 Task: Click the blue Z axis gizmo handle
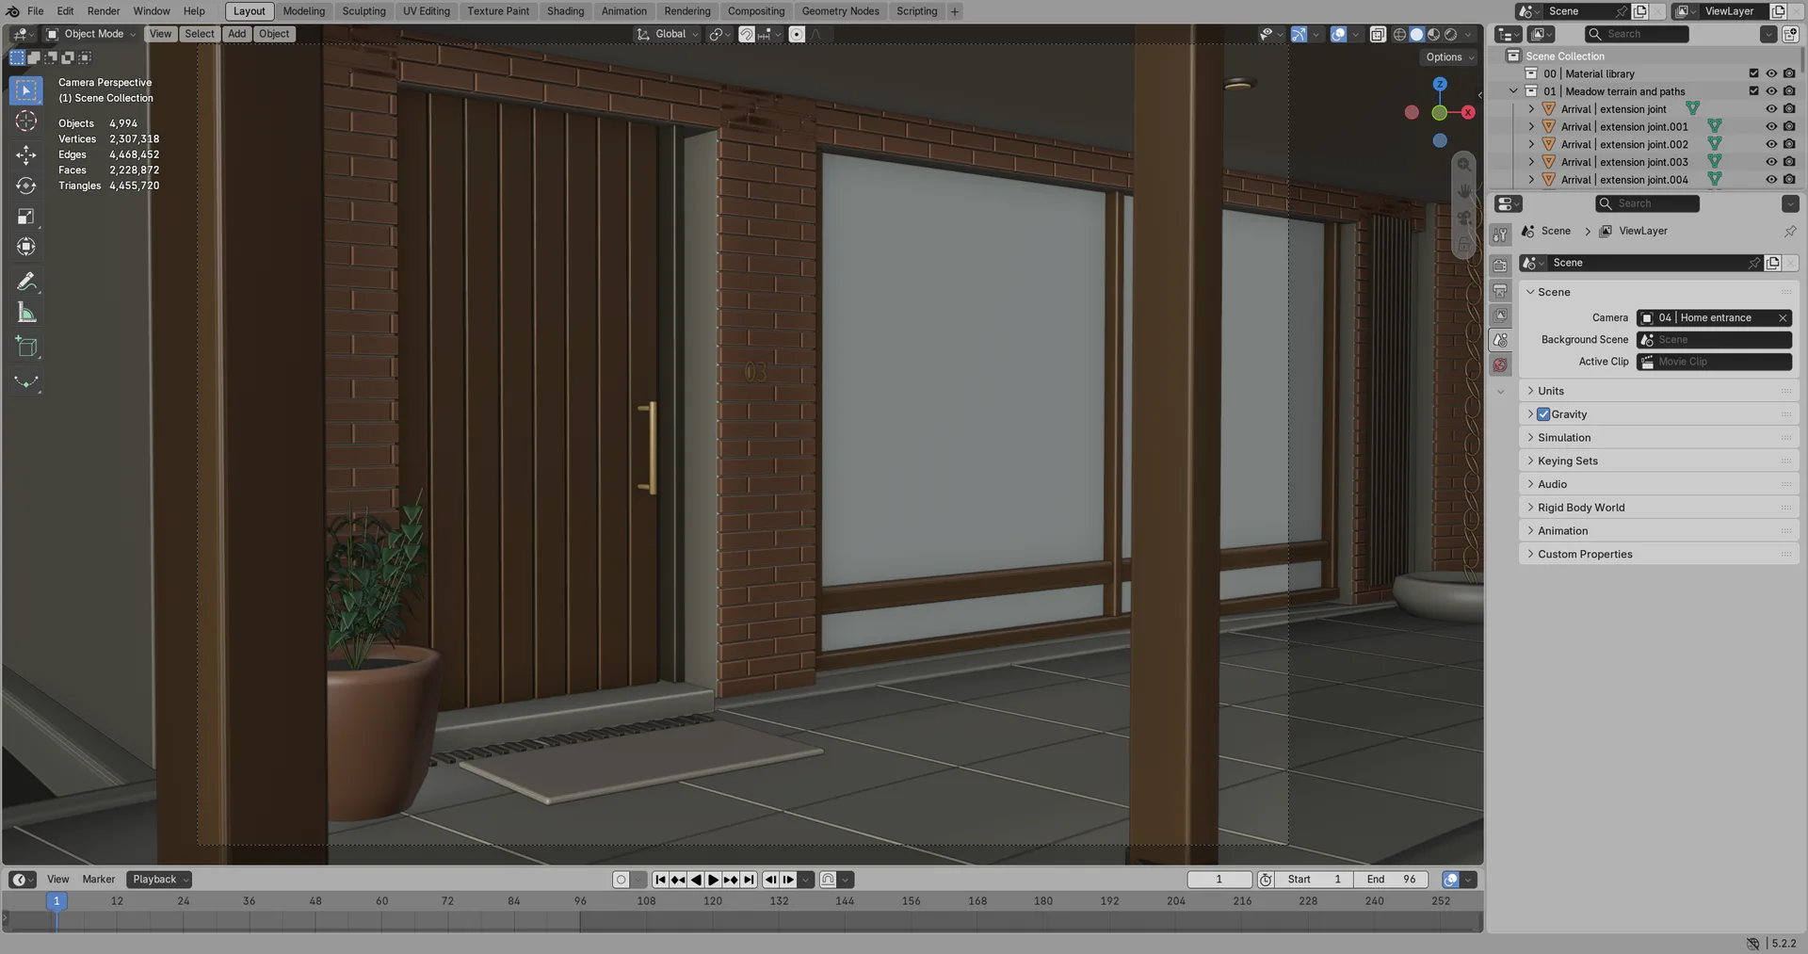1440,84
